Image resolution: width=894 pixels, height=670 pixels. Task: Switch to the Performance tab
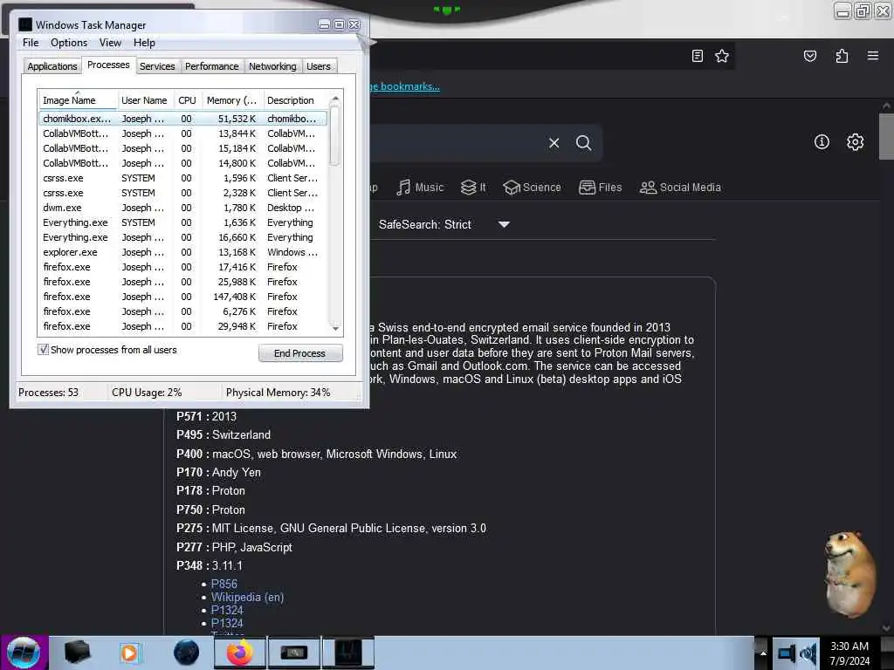pos(212,66)
